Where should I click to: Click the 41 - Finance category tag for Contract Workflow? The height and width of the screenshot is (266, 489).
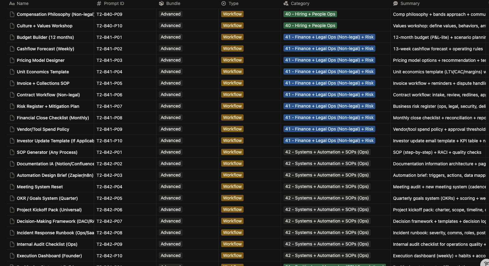click(329, 94)
